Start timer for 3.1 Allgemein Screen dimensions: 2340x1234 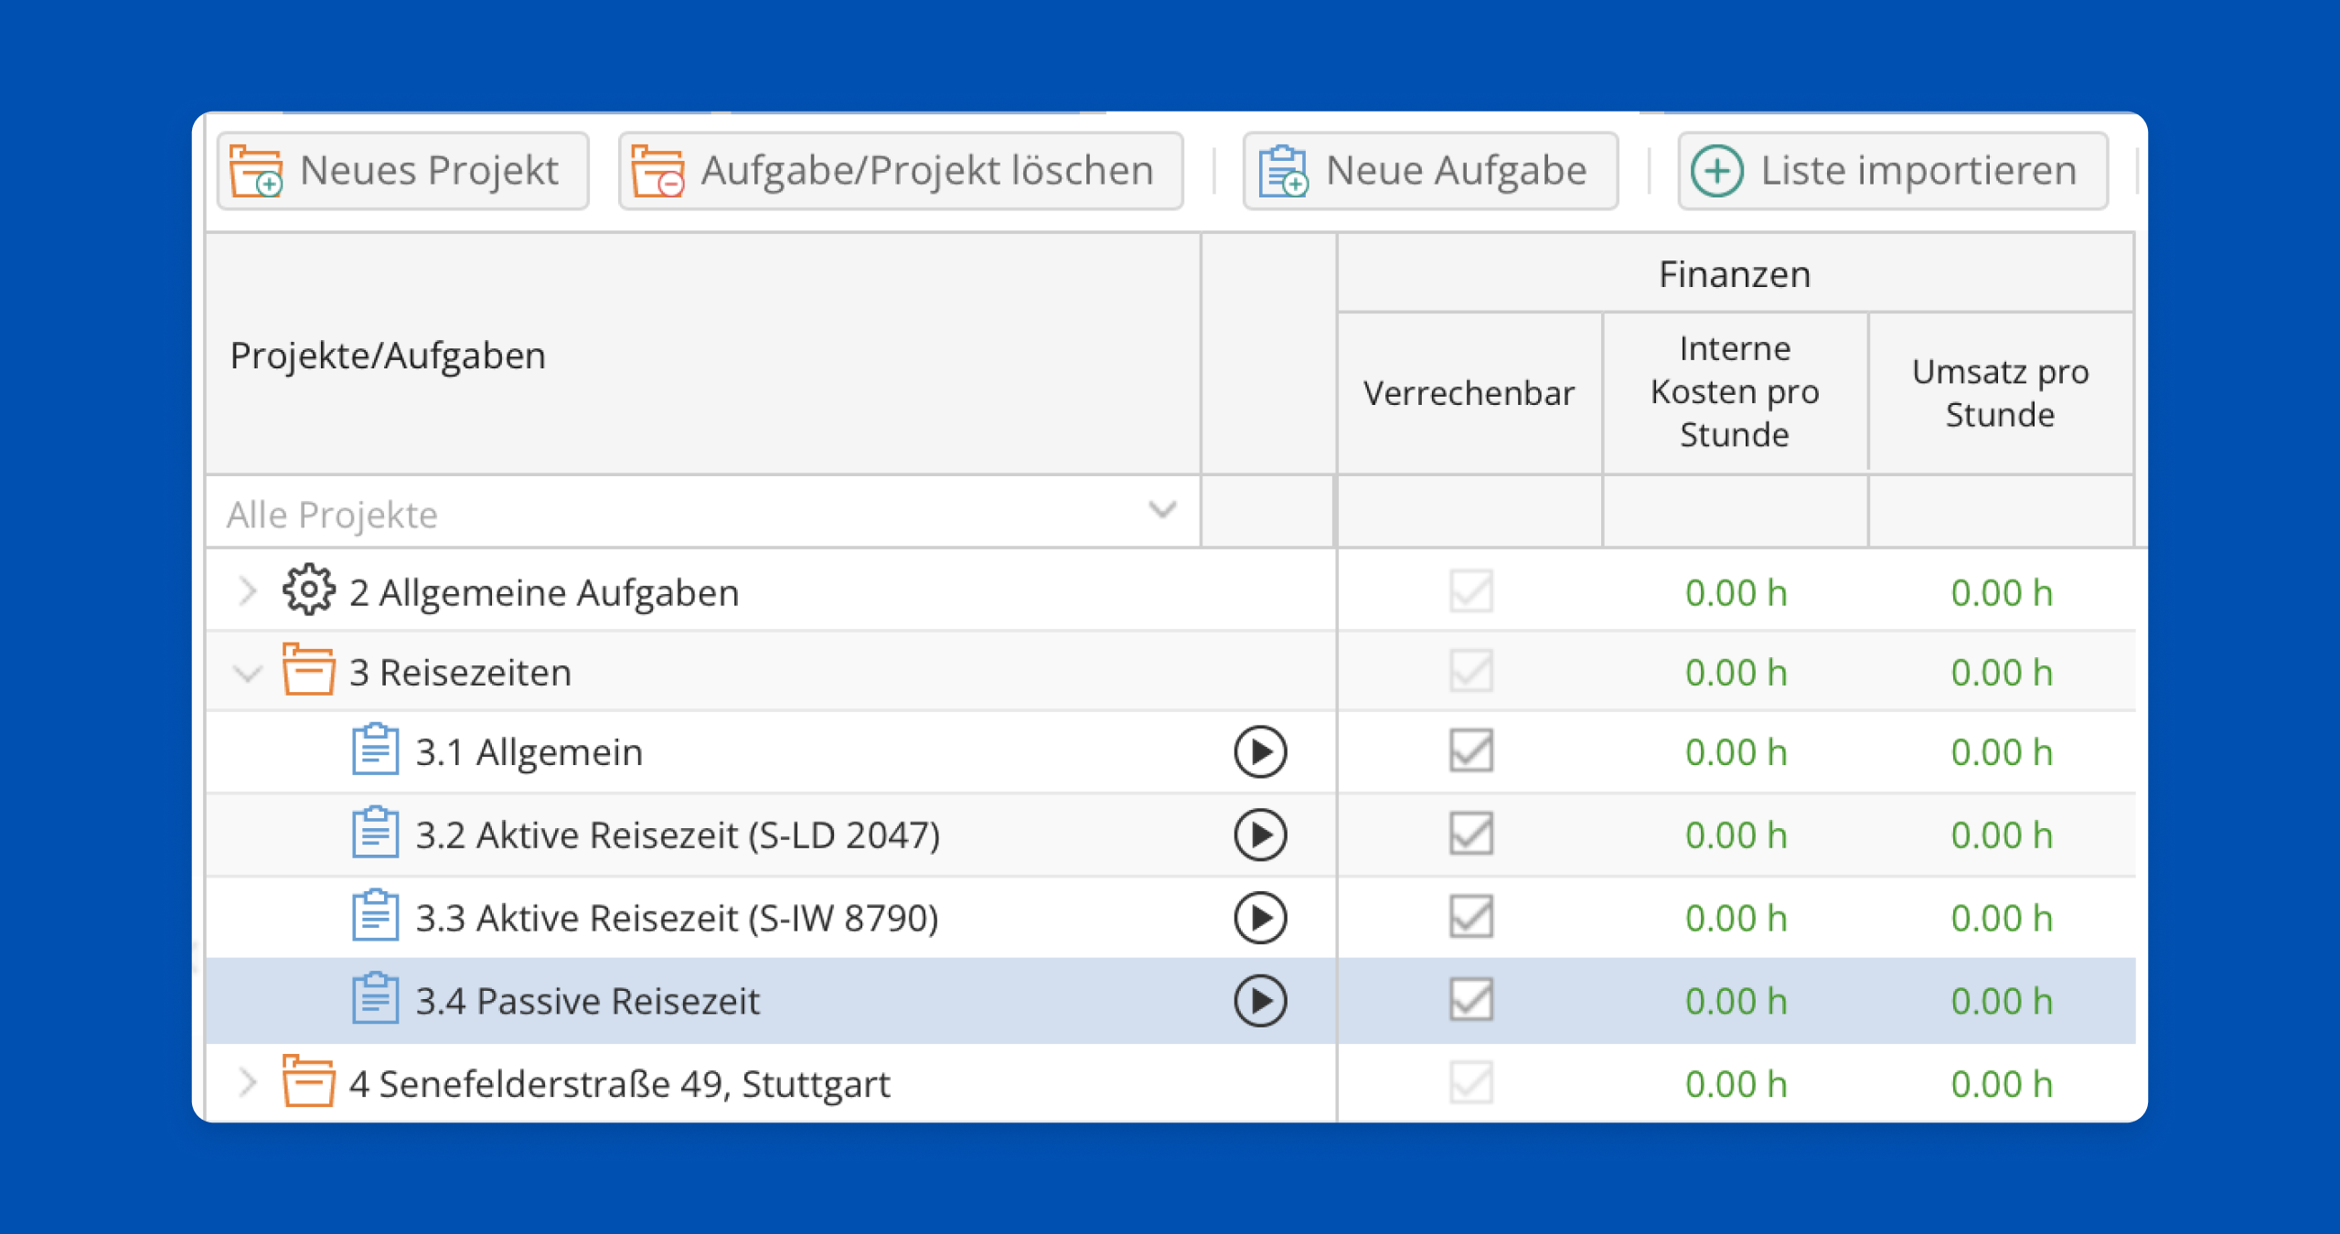1260,752
